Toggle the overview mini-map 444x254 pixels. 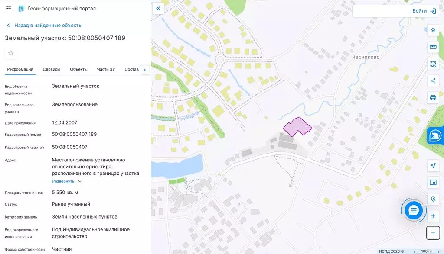click(433, 182)
